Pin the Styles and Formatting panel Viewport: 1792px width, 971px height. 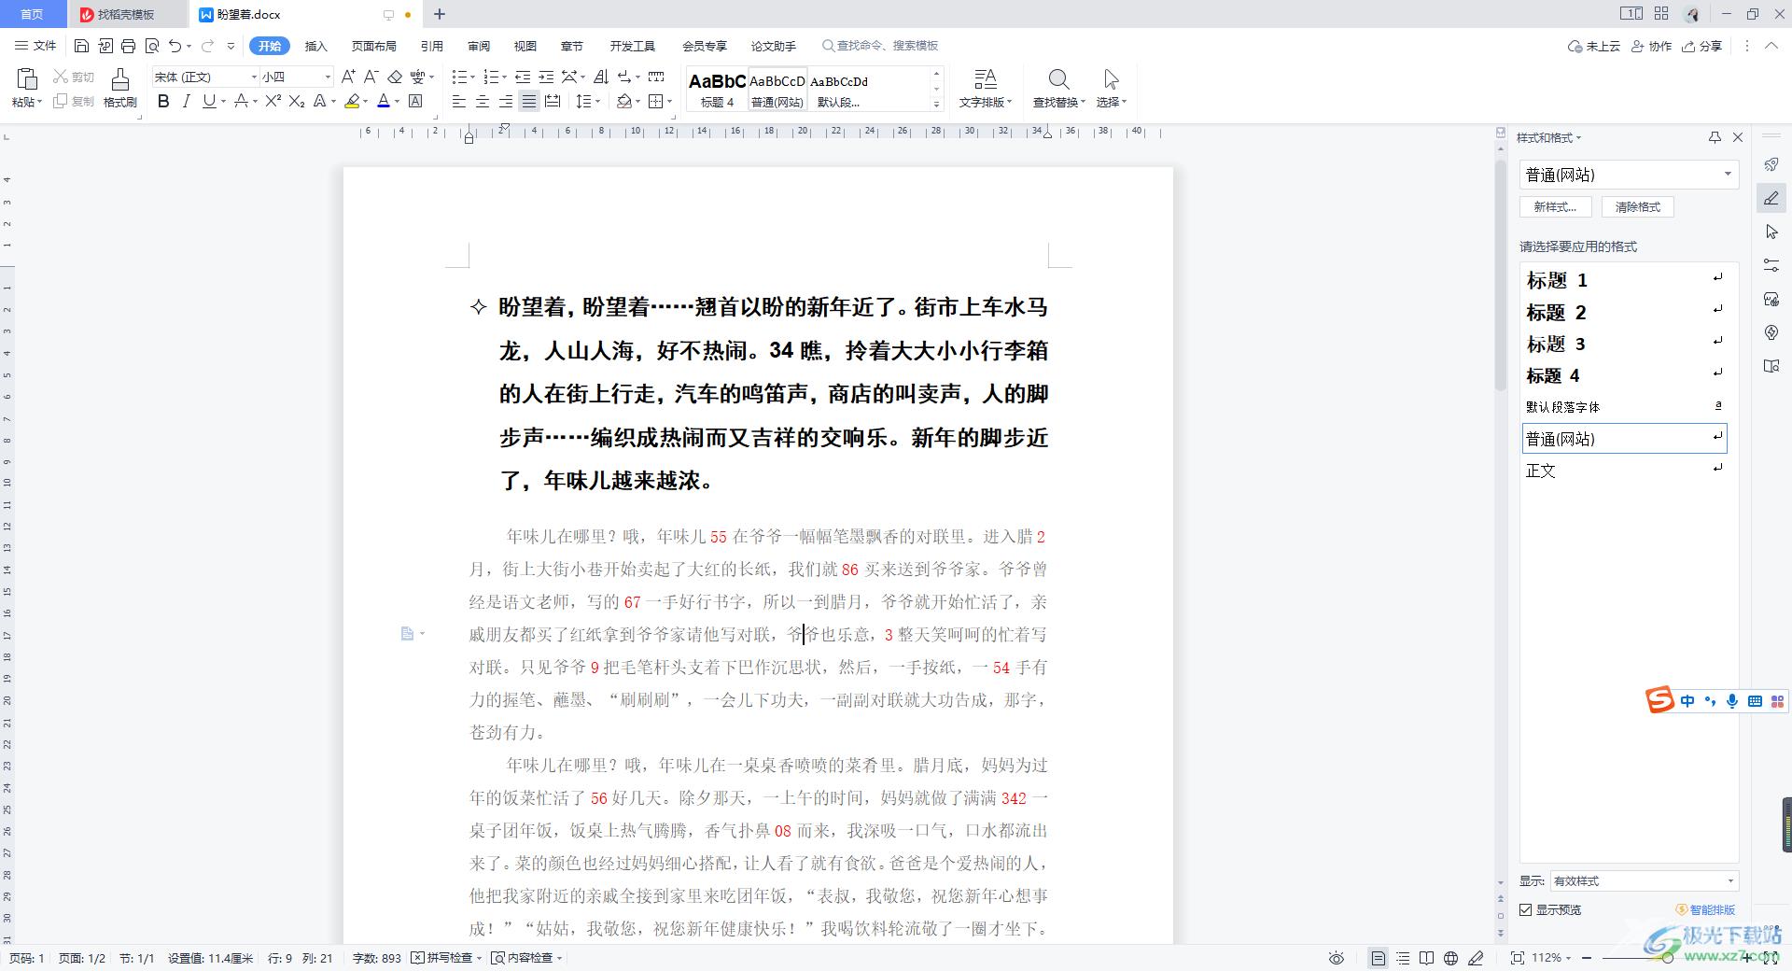[x=1715, y=137]
